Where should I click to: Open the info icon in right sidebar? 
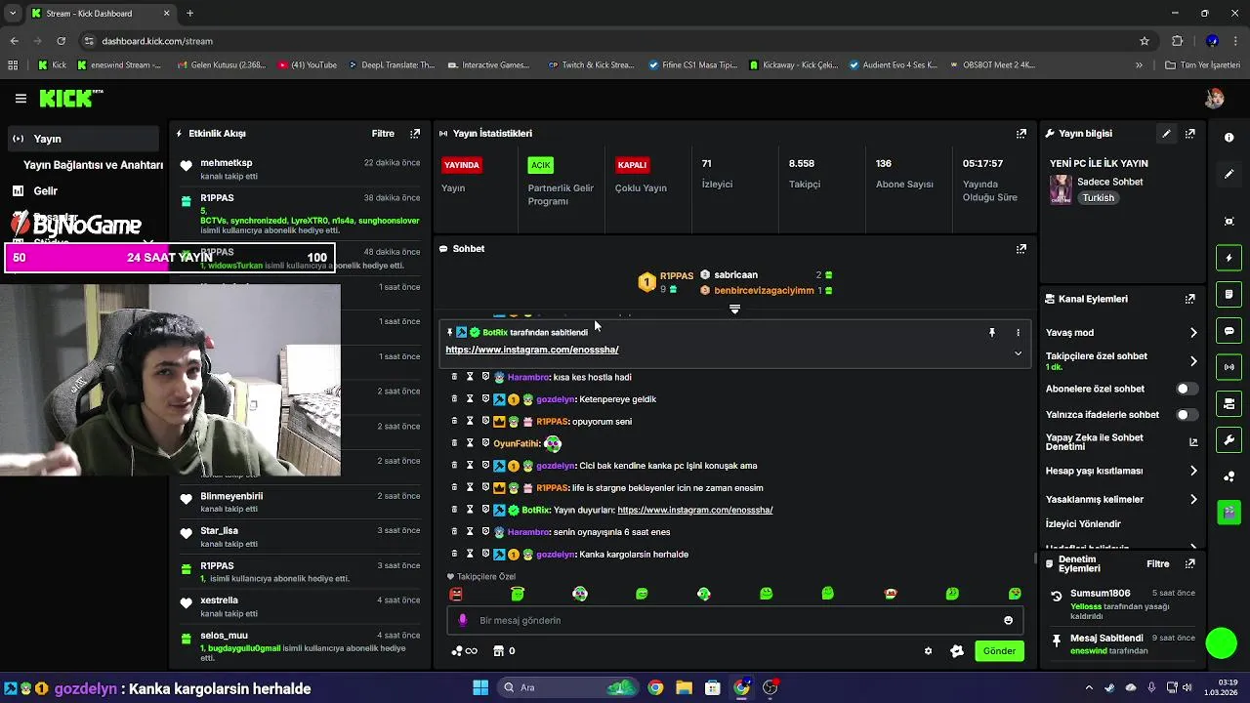1229,138
